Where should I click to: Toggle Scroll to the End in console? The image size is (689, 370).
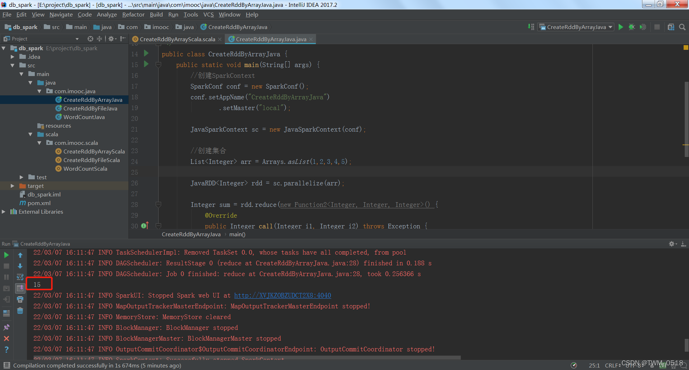pyautogui.click(x=20, y=288)
